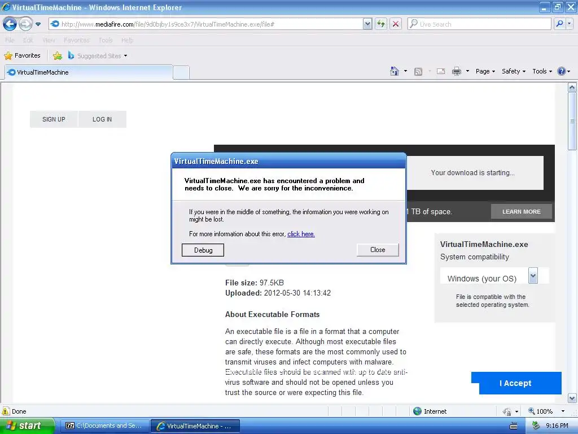
Task: Click the Live Search input box
Action: click(479, 24)
